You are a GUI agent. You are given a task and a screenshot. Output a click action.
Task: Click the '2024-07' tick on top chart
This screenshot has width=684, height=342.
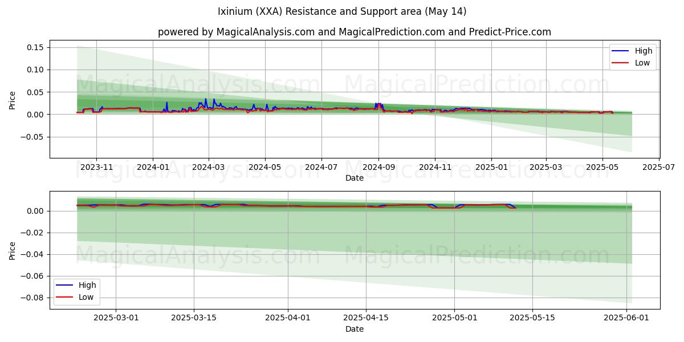pos(321,167)
